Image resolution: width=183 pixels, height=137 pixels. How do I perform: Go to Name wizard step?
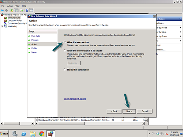click(x=34, y=53)
